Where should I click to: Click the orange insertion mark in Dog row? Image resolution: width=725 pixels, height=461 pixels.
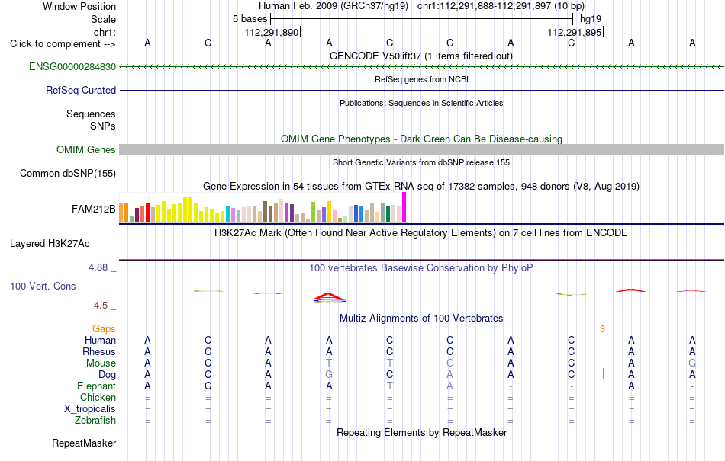coord(604,374)
